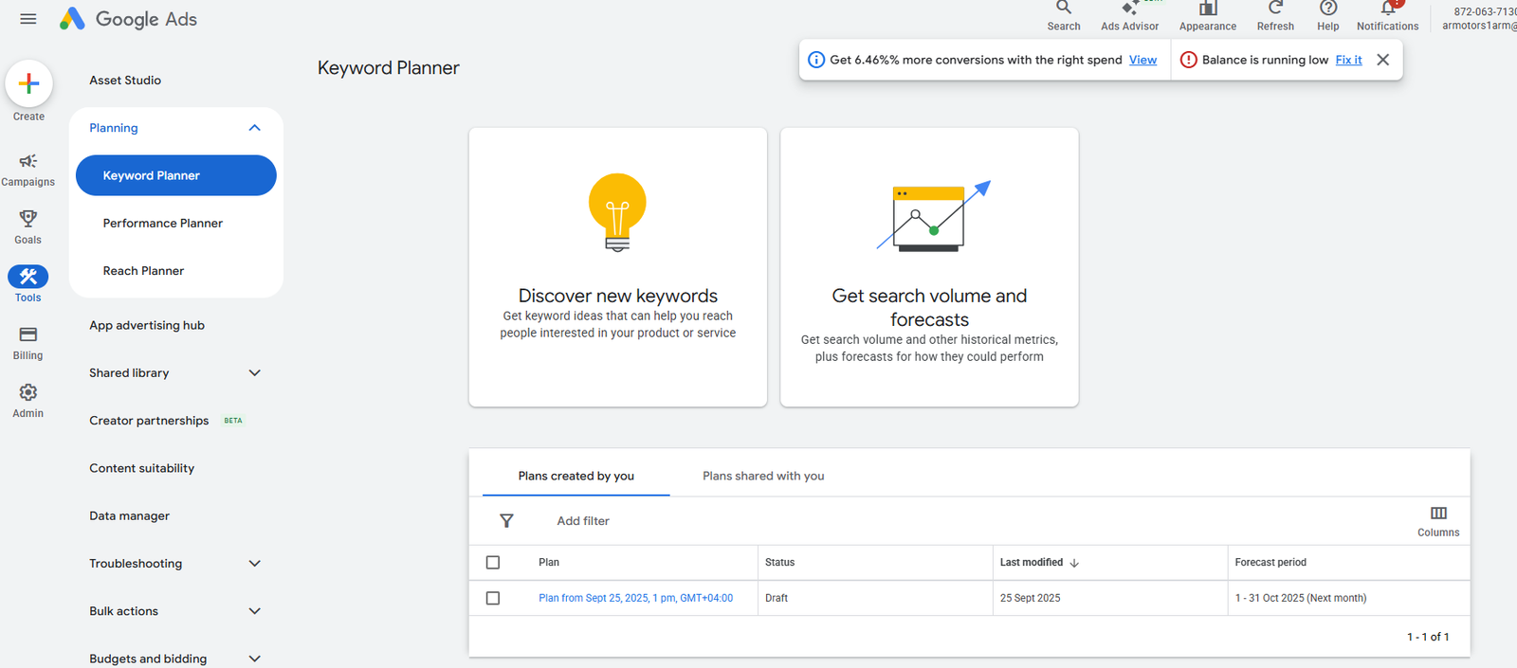Check the Sept 25 plan row checkbox
Screen dimensions: 1517x668
(493, 599)
